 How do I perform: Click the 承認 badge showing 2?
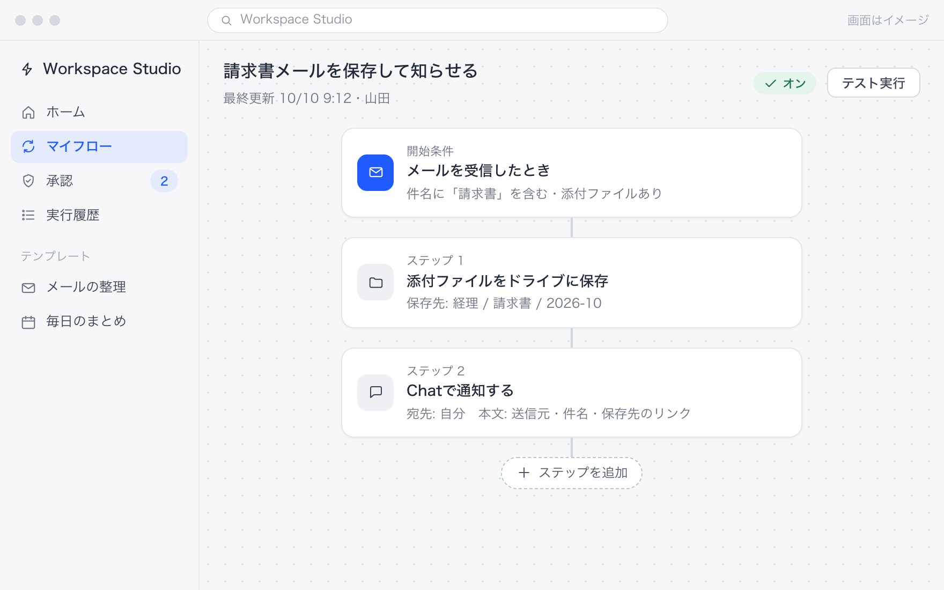(164, 181)
